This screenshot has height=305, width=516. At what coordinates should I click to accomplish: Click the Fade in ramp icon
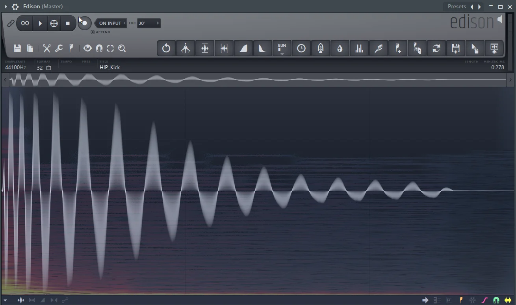coord(243,48)
